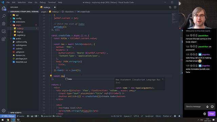The height and width of the screenshot is (122, 217).
Task: Click the ban icon next to joaoetriker's first message
Action: pyautogui.click(x=191, y=36)
